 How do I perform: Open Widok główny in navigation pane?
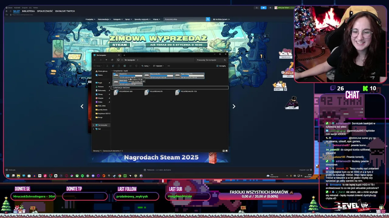click(102, 71)
